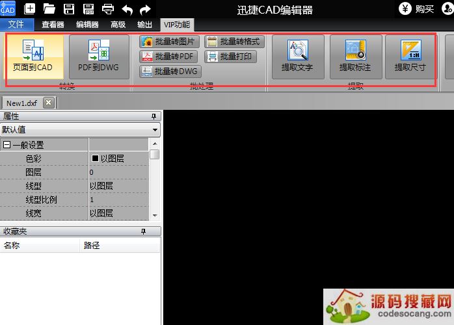Viewport: 454px width, 325px height.
Task: Click the 页面到CAD convert icon
Action: pyautogui.click(x=34, y=56)
